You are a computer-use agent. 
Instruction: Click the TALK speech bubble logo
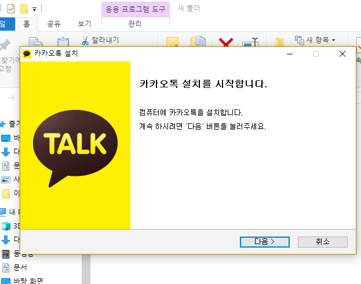75,148
